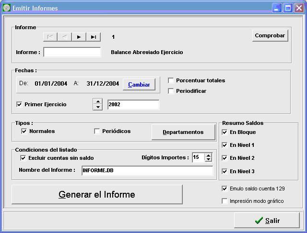Jump to the last report record
This screenshot has width=307, height=233.
click(x=93, y=37)
